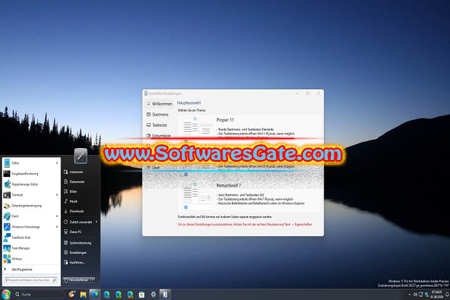The height and width of the screenshot is (300, 450).
Task: Show hidden tray icons with the chevron
Action: pyautogui.click(x=409, y=294)
